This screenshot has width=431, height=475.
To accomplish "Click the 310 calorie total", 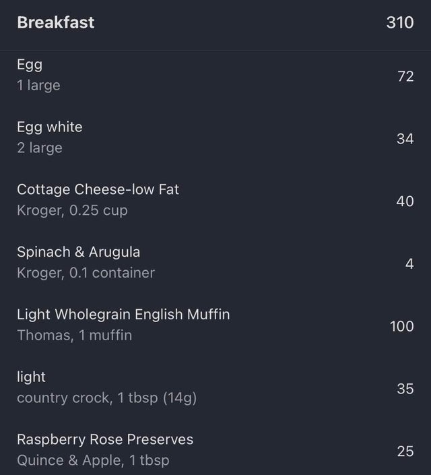I will pos(400,23).
